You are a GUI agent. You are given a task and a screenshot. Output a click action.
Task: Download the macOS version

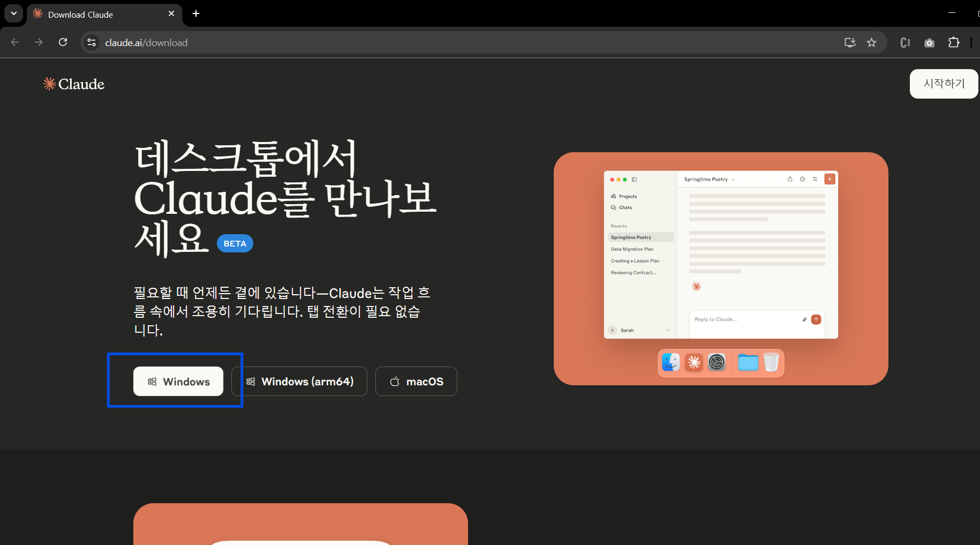416,382
